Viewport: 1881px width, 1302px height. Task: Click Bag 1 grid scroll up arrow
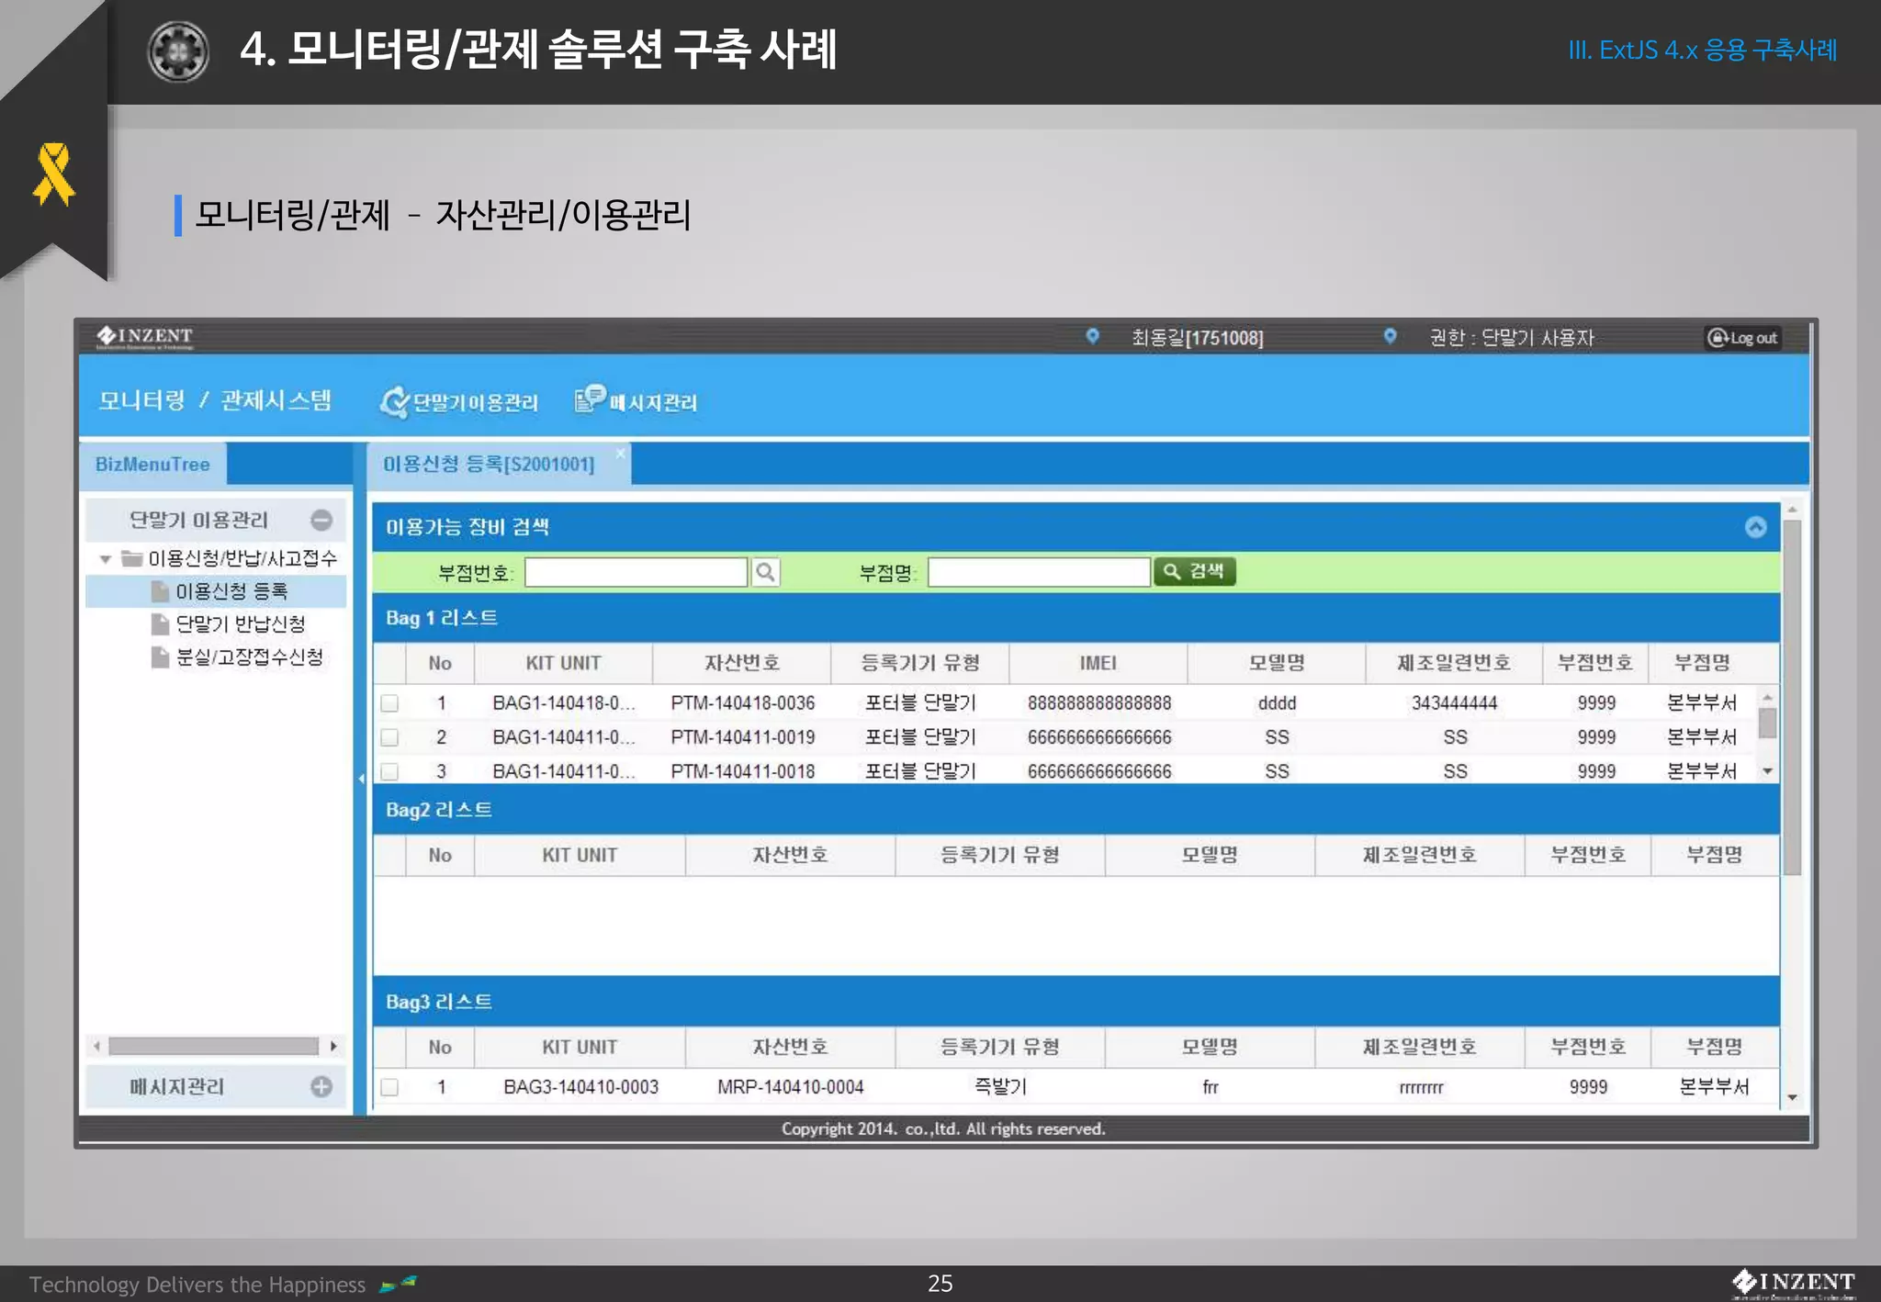click(1767, 698)
